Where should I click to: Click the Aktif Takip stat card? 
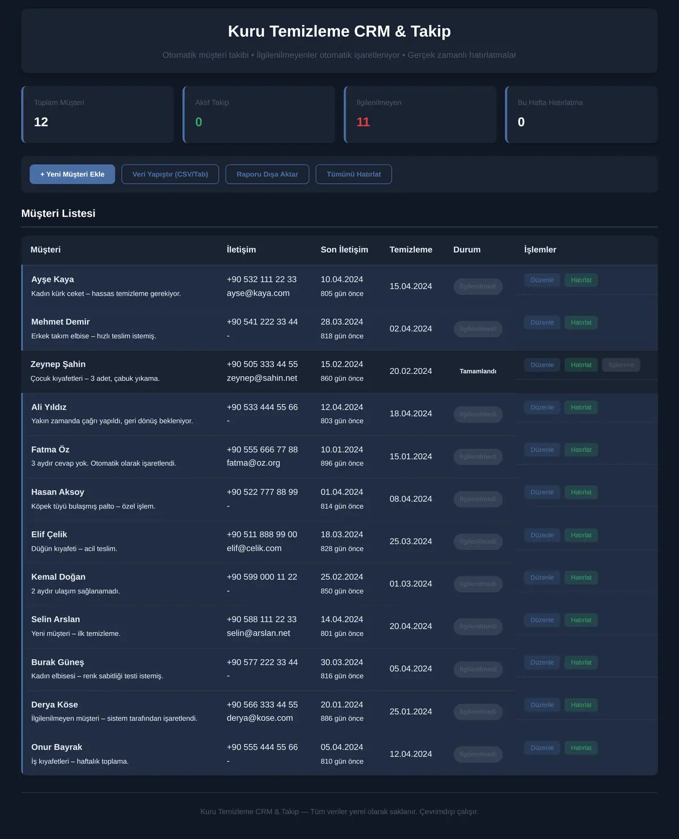259,114
